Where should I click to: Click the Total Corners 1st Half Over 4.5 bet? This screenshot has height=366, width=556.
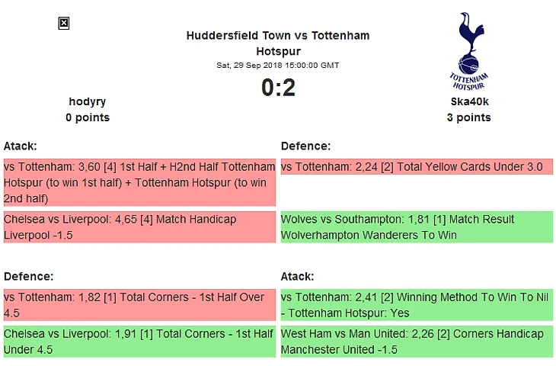(x=139, y=305)
